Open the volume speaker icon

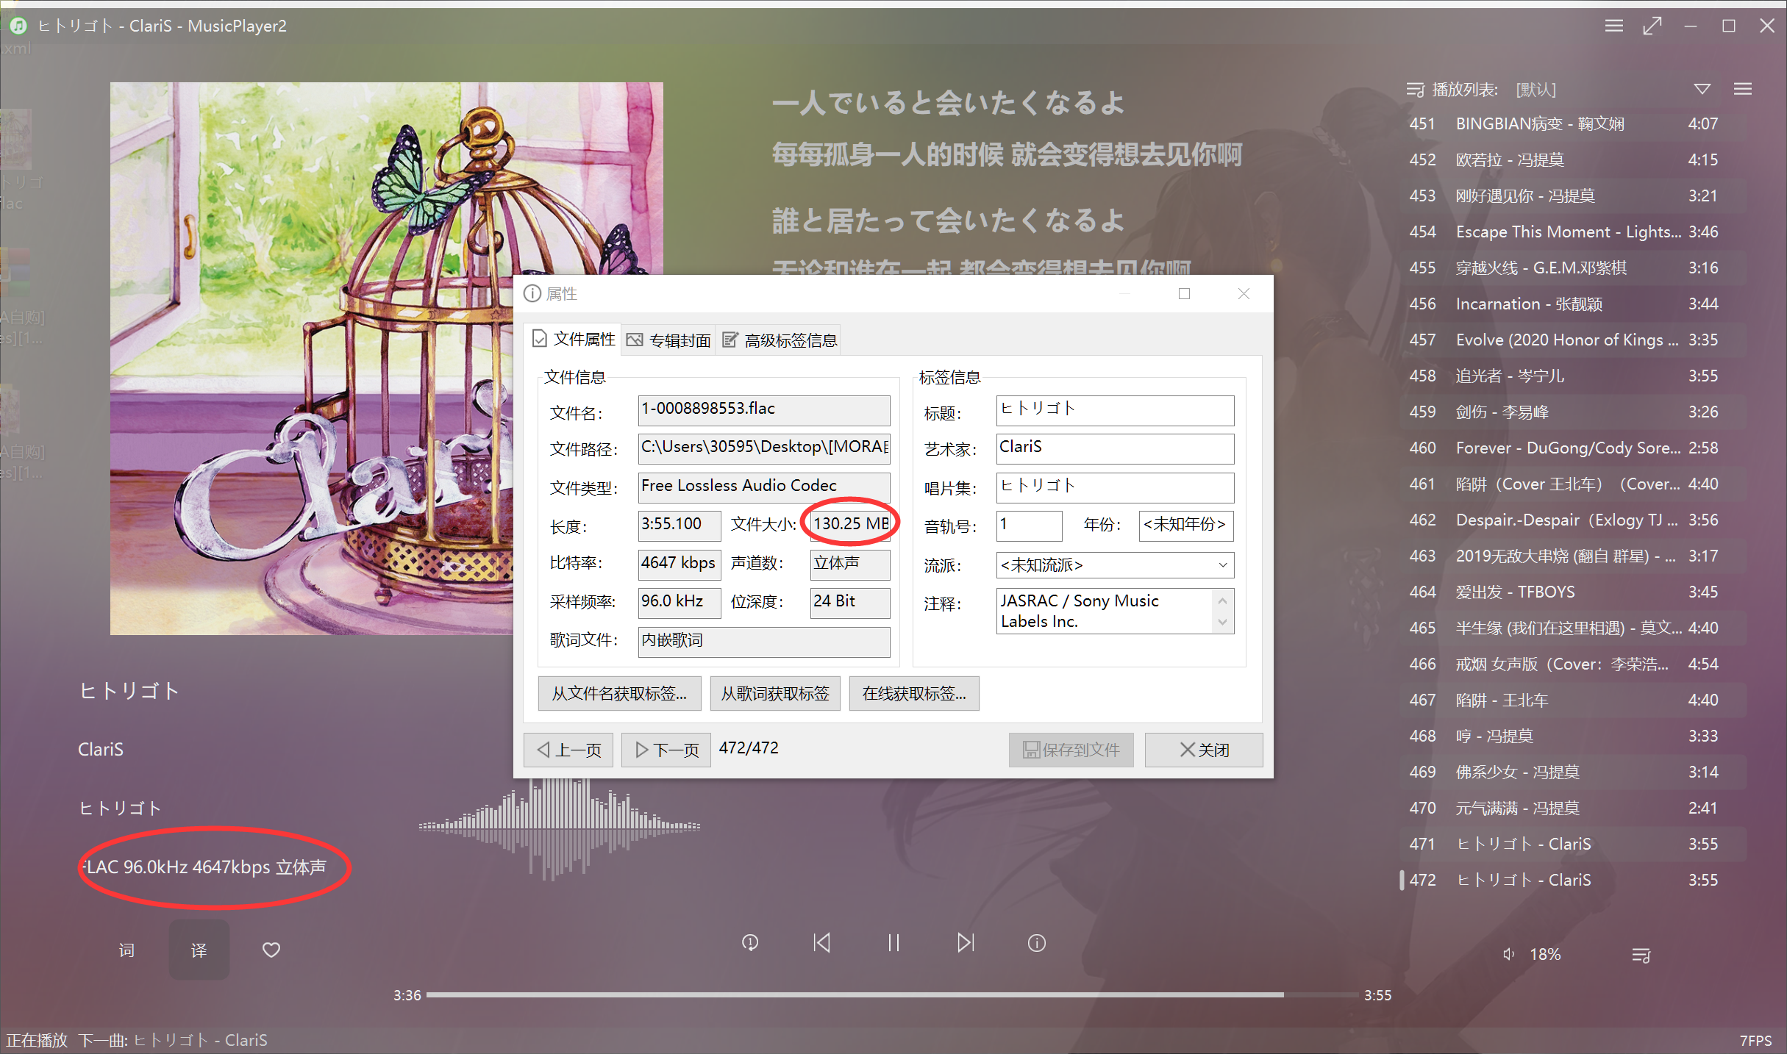[1509, 954]
